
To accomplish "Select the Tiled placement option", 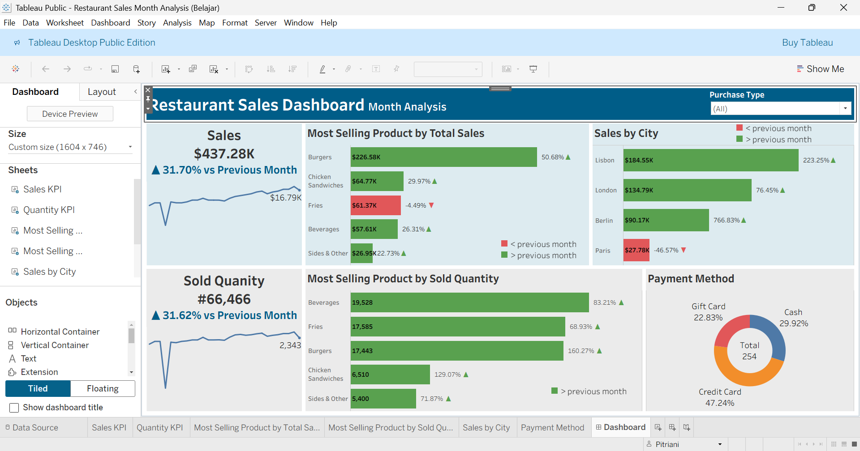I will 38,388.
